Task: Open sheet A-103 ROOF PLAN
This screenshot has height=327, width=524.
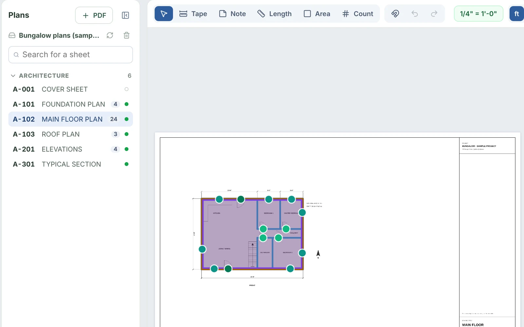Action: pos(70,134)
